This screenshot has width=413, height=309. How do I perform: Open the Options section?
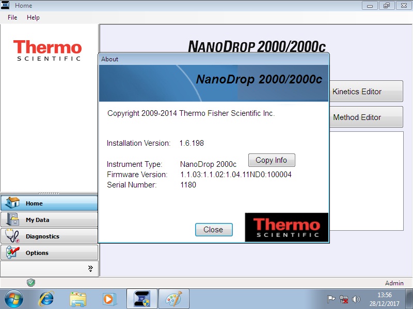click(x=49, y=253)
